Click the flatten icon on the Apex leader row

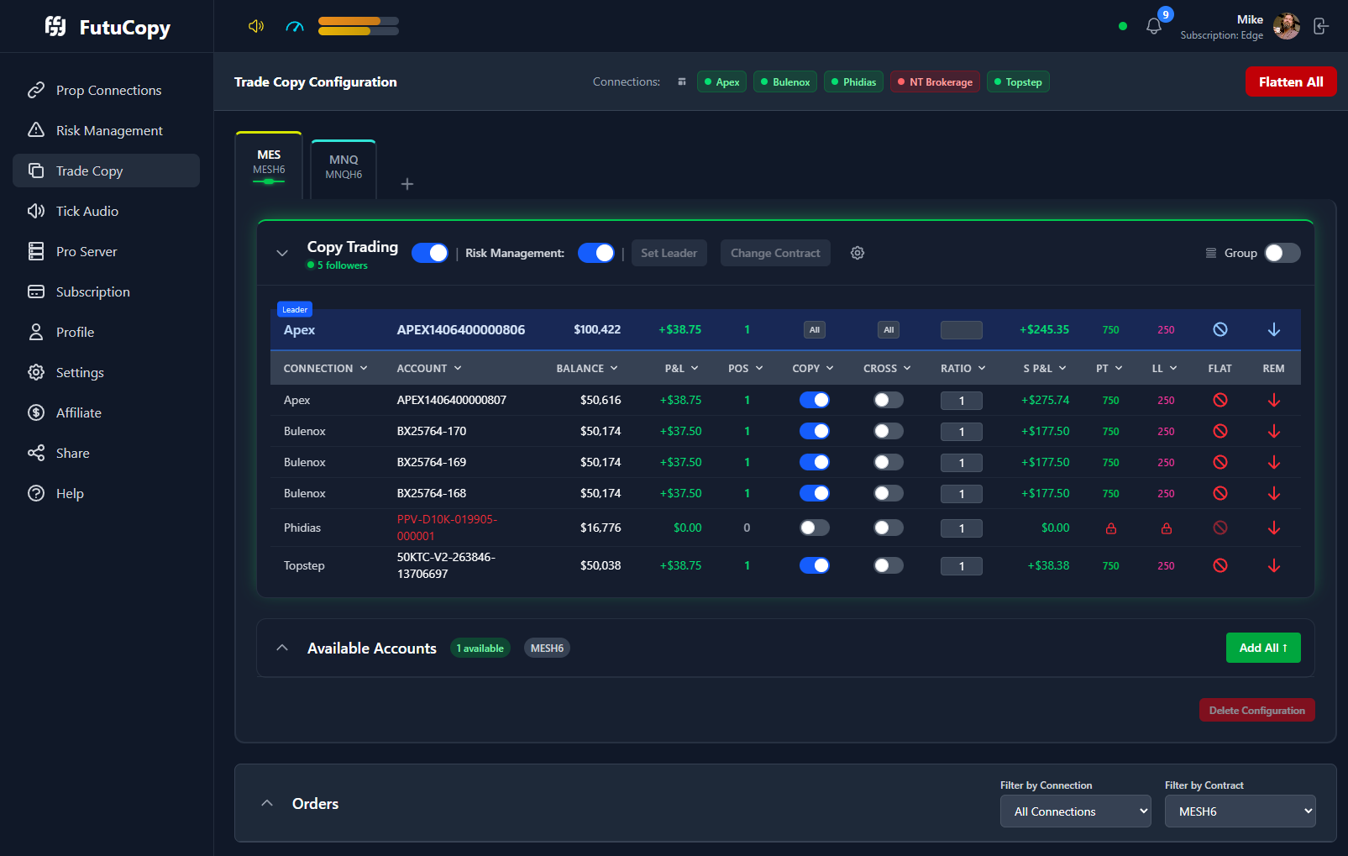(1220, 329)
